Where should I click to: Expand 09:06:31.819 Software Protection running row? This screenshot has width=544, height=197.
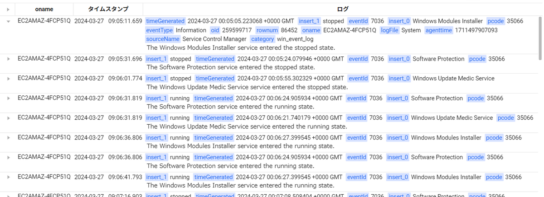[8, 98]
